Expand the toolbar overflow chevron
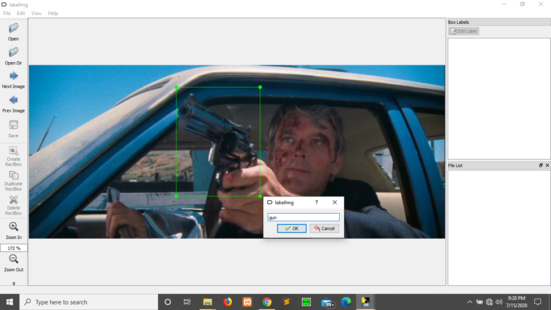The width and height of the screenshot is (551, 310). click(14, 283)
